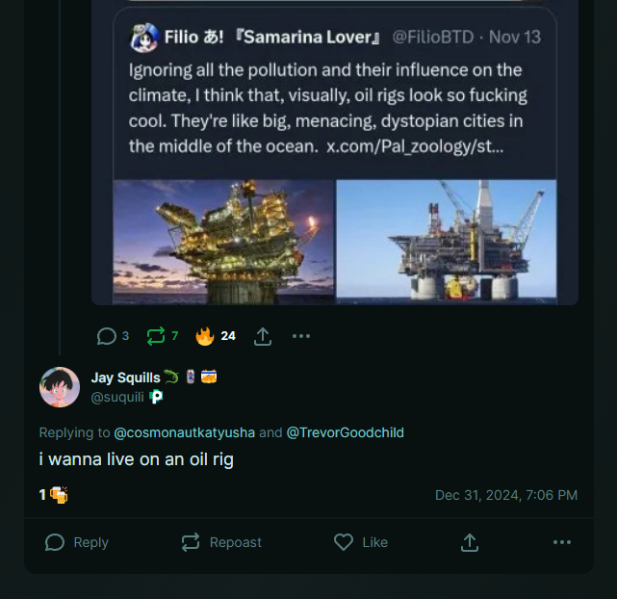
Task: Share Jay Squills' post via bottom share icon
Action: click(x=470, y=542)
